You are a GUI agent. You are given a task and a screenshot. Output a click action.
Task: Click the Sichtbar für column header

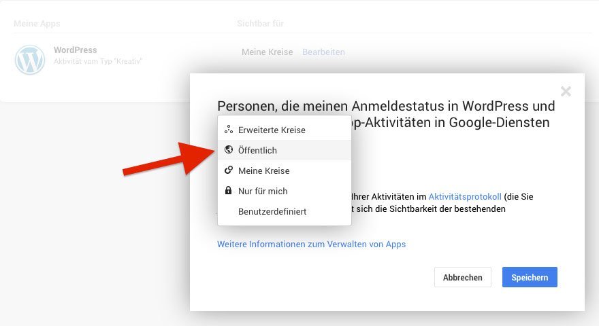click(x=260, y=24)
